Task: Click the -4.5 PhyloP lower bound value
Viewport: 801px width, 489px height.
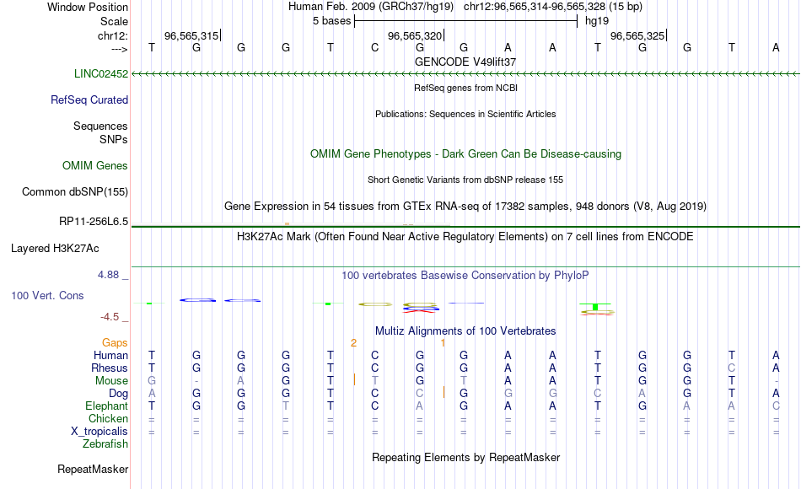Action: pyautogui.click(x=110, y=317)
